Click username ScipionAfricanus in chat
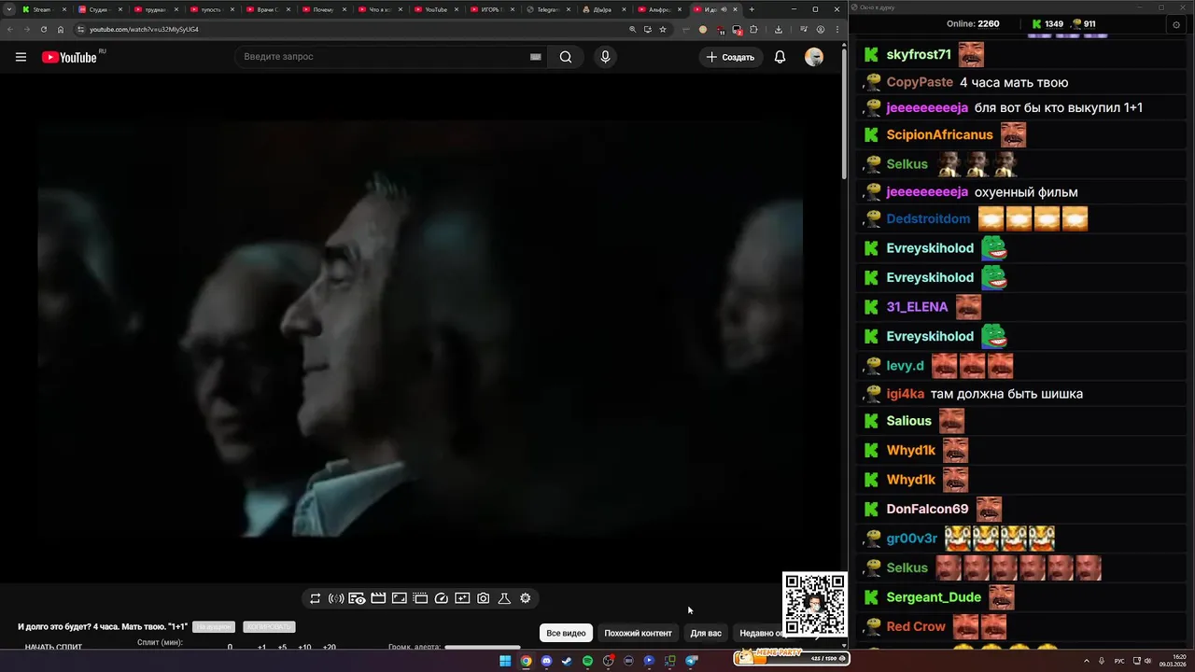This screenshot has height=672, width=1195. (939, 135)
